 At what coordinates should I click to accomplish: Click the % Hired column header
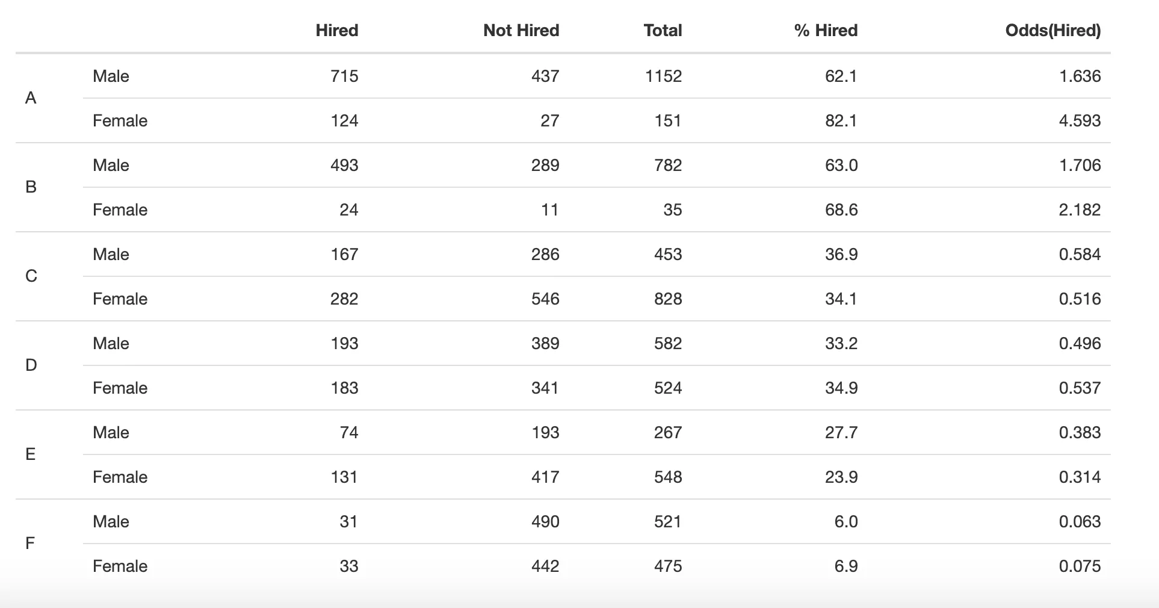point(826,30)
